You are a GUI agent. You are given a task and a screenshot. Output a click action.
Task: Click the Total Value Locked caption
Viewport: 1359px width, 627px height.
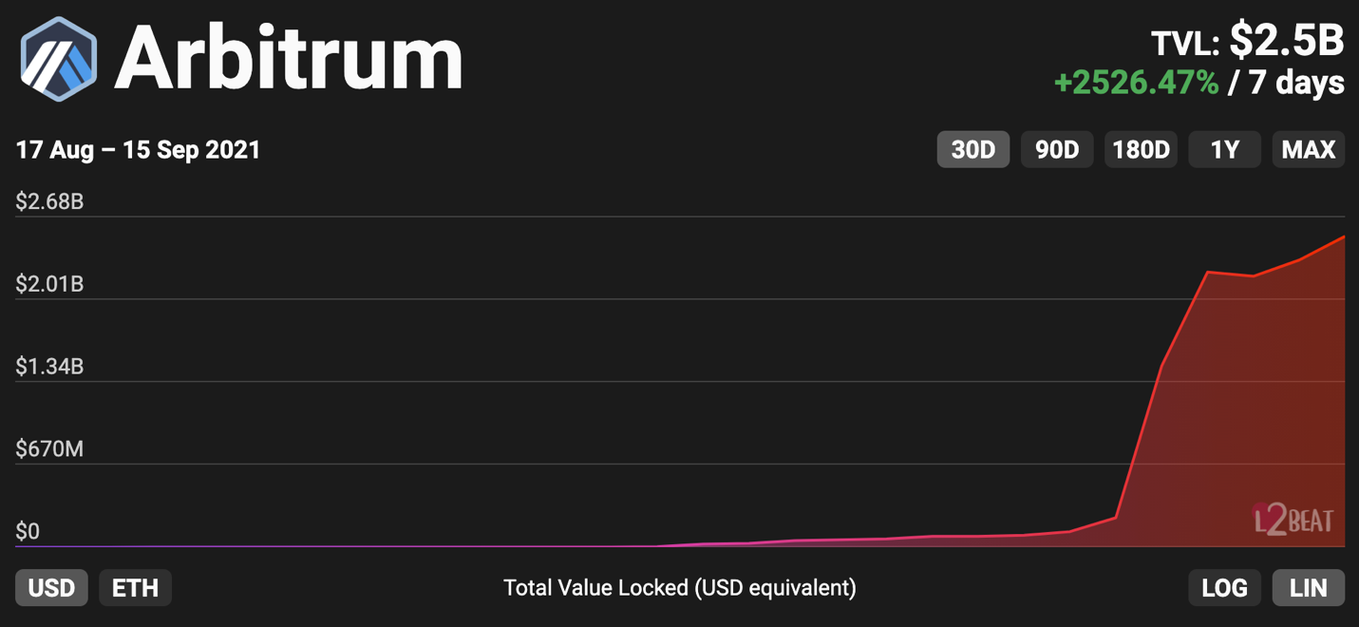680,588
